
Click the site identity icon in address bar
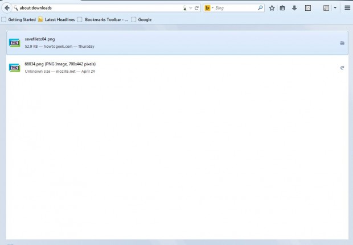(x=15, y=8)
